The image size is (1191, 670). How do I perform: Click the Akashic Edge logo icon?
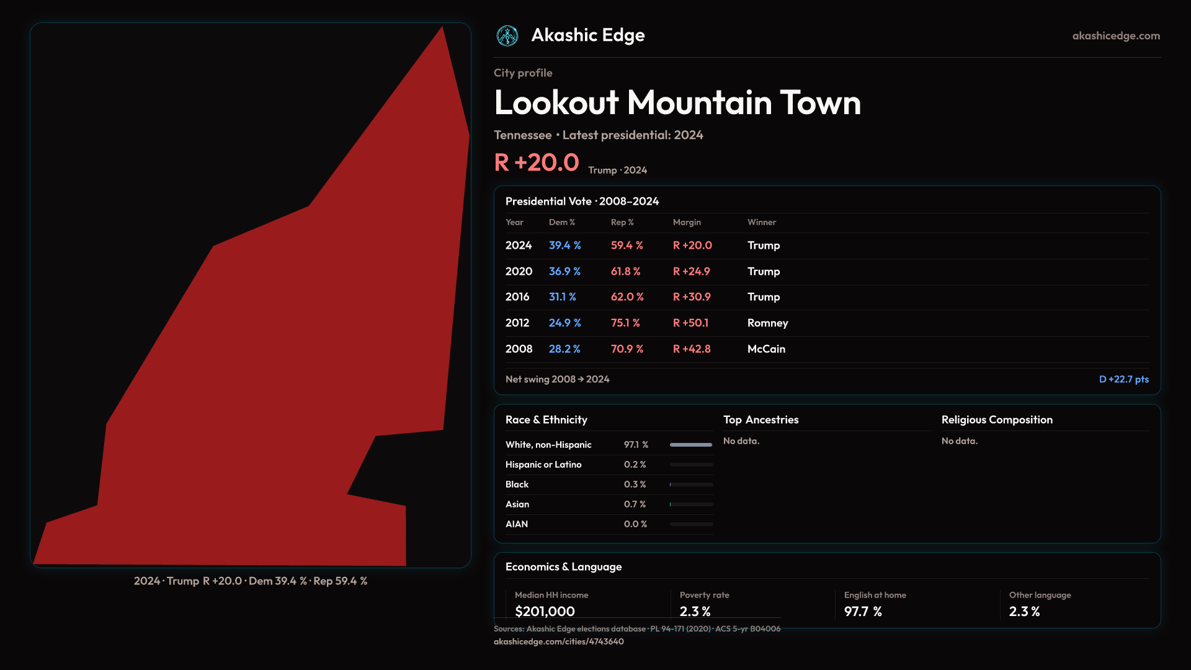tap(507, 36)
